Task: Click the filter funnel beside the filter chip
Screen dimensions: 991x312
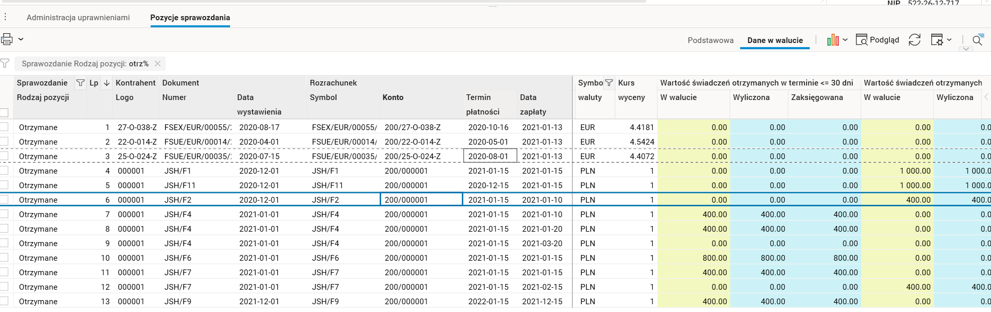Action: 5,64
